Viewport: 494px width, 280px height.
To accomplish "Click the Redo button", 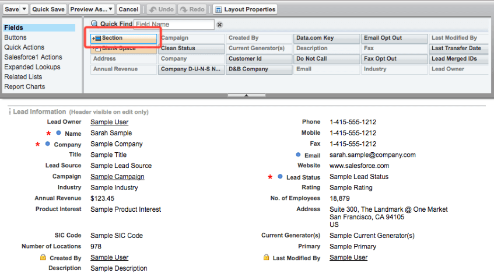I will 191,9.
